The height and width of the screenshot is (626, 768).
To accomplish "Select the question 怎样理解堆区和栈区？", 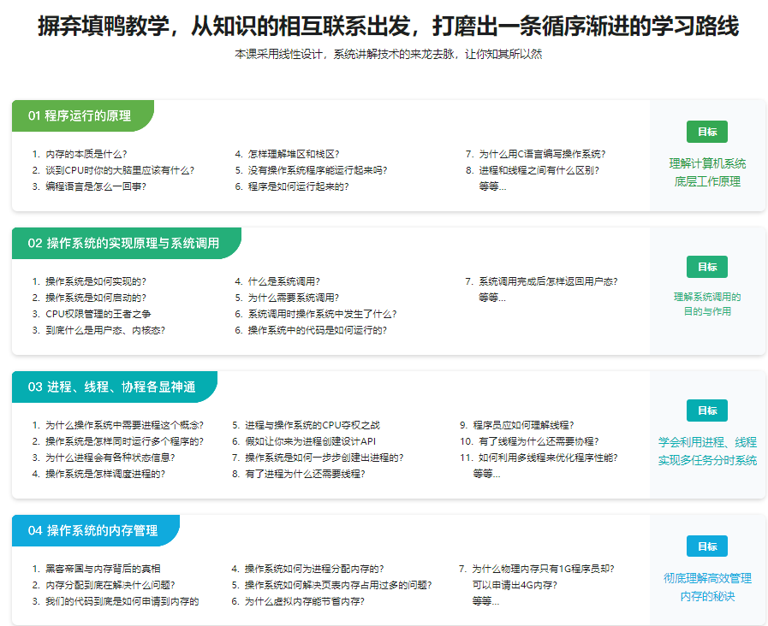I will pyautogui.click(x=289, y=154).
